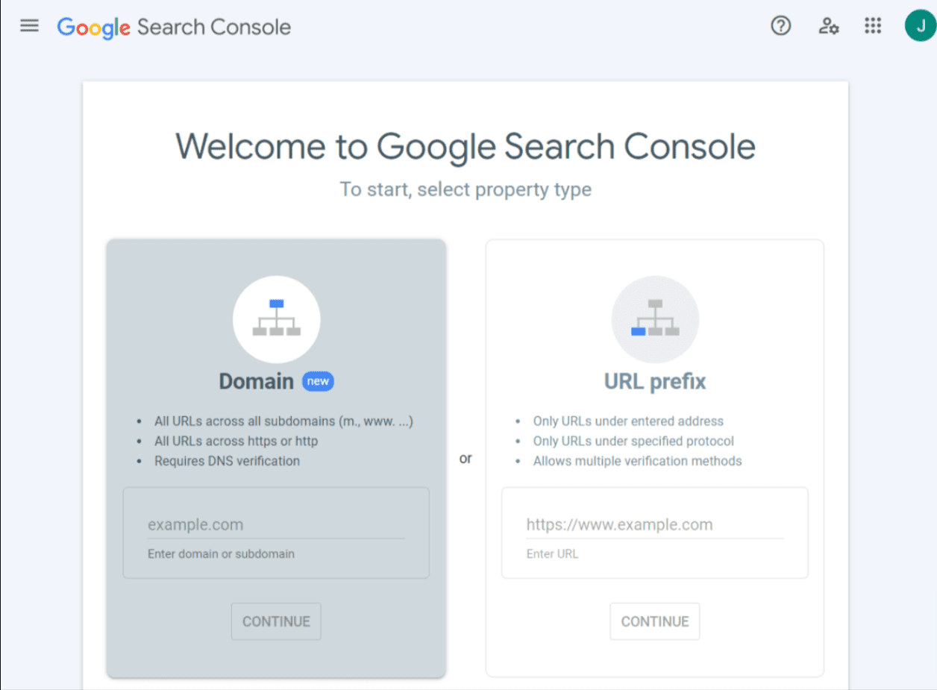Click the example.com domain input field
The height and width of the screenshot is (690, 937).
(x=275, y=524)
